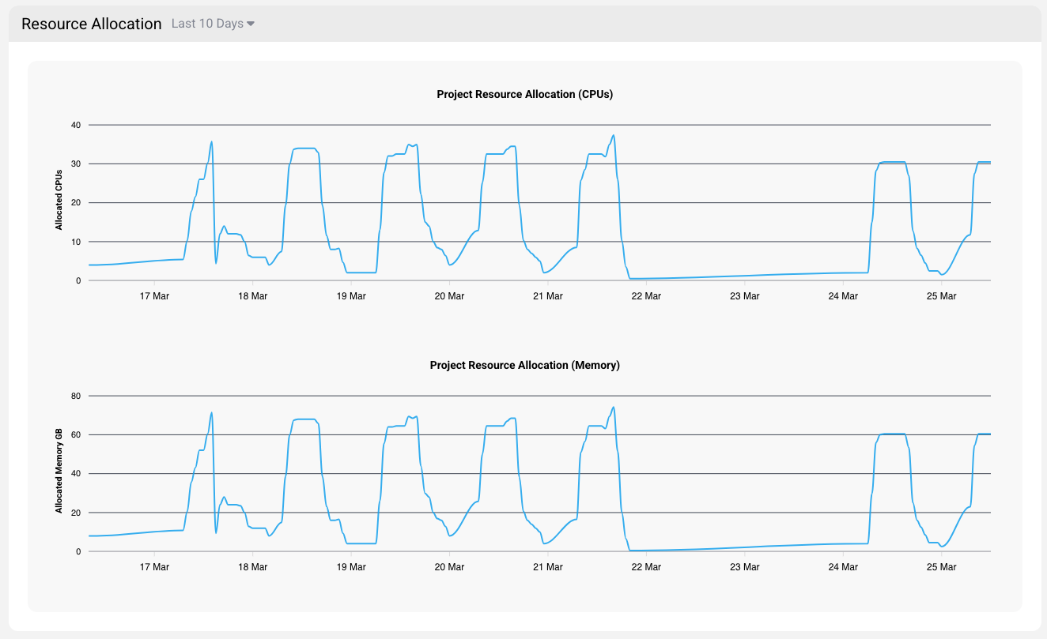Image resolution: width=1047 pixels, height=639 pixels.
Task: Click the 80 value on memory chart axis
Action: pyautogui.click(x=76, y=395)
